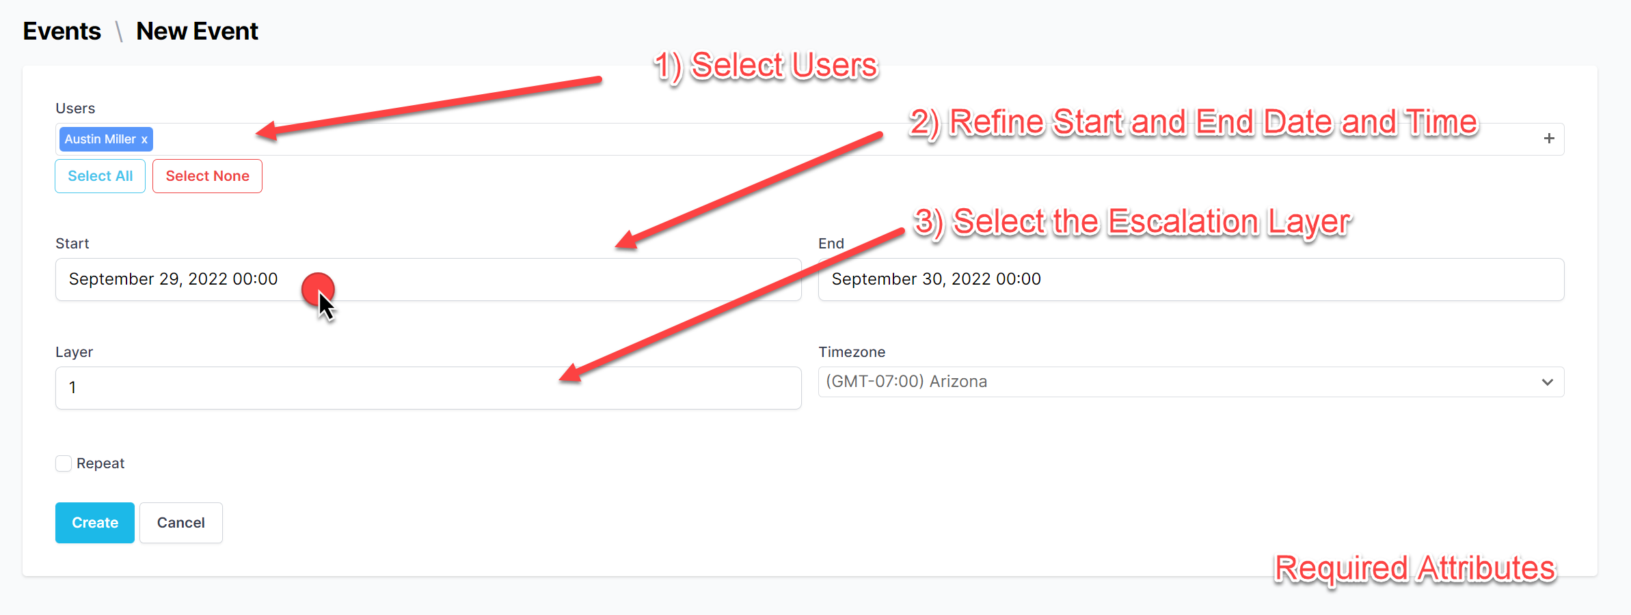Click the Timezone field label
This screenshot has width=1631, height=615.
coord(852,352)
